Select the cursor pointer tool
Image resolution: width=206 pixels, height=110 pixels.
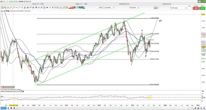2,8
